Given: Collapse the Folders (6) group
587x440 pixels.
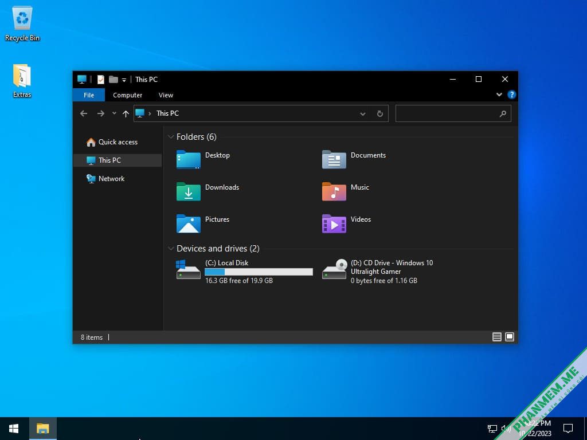Looking at the screenshot, I should point(171,136).
